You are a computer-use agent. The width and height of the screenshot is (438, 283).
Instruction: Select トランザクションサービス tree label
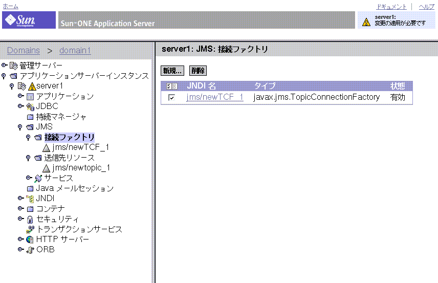coord(79,229)
